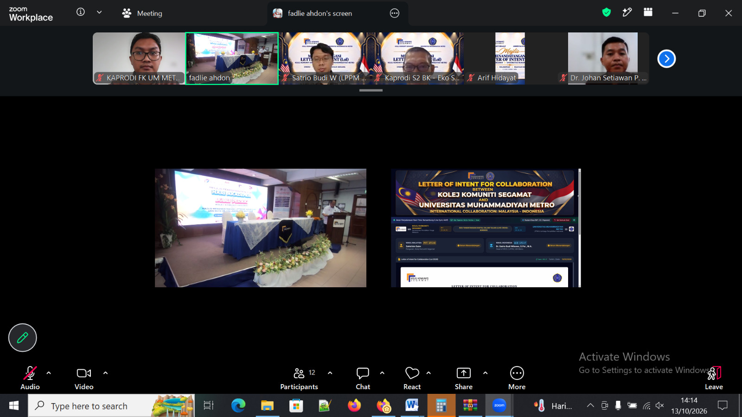The height and width of the screenshot is (417, 742).
Task: Open Microsoft Word from taskbar
Action: coord(412,406)
